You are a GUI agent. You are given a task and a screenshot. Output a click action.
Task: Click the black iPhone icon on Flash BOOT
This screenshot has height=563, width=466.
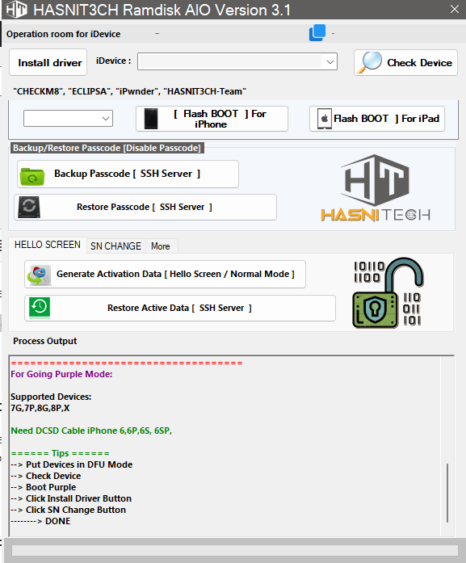[x=151, y=119]
